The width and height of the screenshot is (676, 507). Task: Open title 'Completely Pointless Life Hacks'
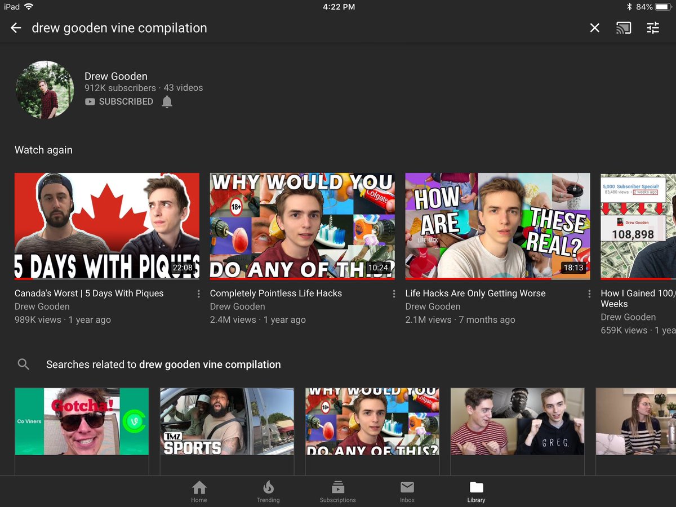point(276,293)
